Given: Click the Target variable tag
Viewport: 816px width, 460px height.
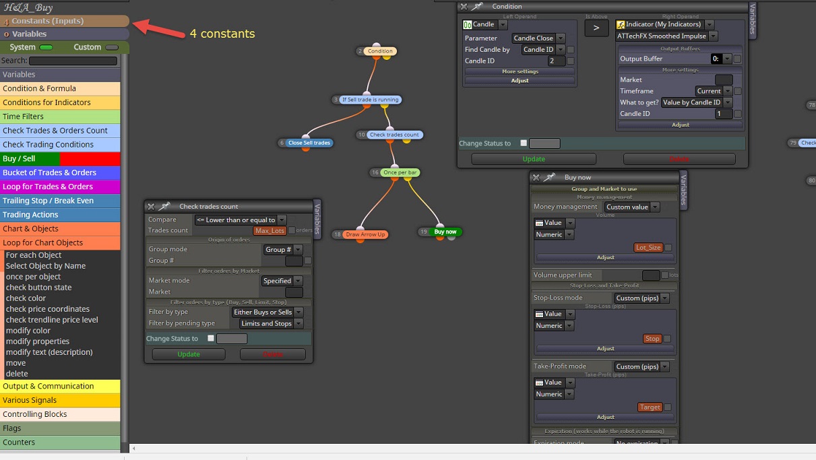Looking at the screenshot, I should pyautogui.click(x=650, y=407).
